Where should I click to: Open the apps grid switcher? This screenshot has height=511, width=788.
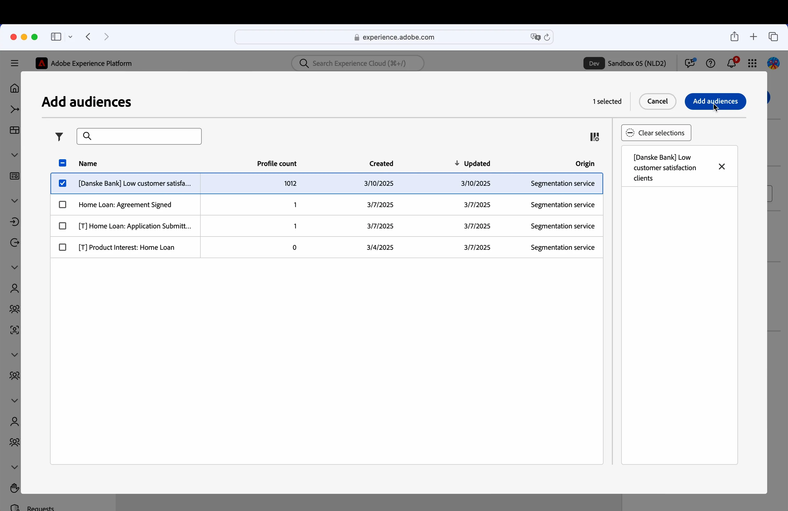(752, 63)
